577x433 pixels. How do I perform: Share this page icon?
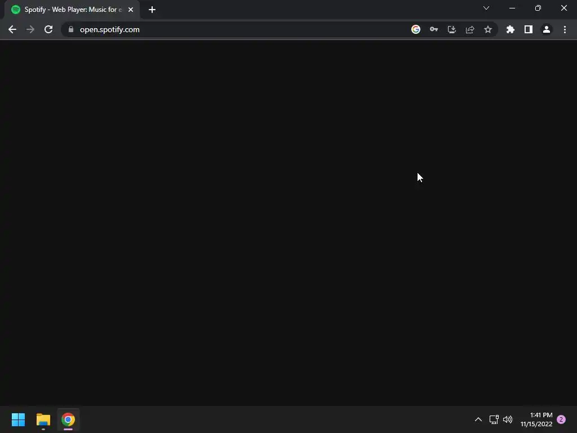click(470, 29)
